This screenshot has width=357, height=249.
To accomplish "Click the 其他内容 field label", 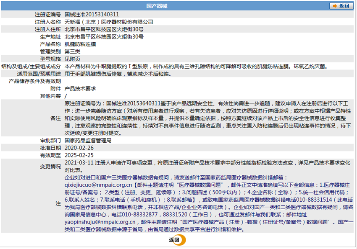I will (50, 96).
